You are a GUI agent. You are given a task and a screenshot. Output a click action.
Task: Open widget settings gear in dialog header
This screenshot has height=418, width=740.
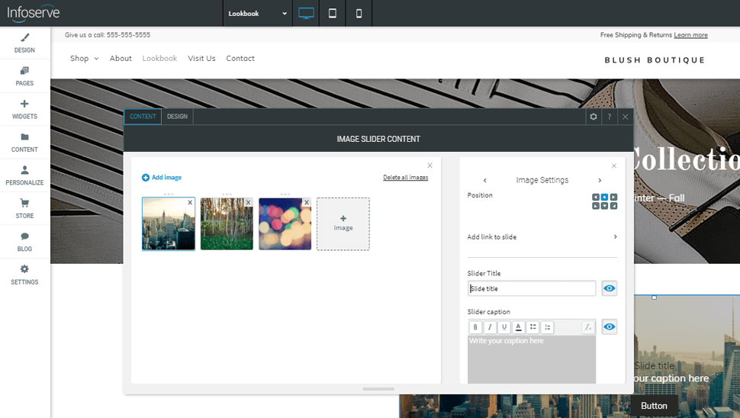[594, 117]
